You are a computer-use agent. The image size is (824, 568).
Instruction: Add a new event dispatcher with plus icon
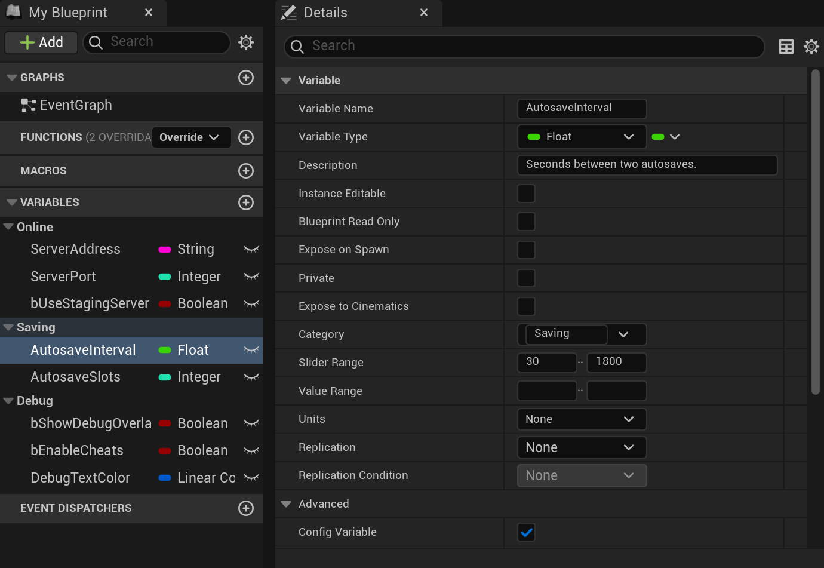coord(246,508)
